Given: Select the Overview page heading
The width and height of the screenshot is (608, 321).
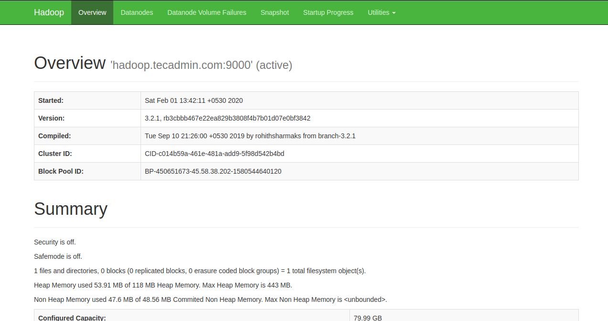Looking at the screenshot, I should coord(70,63).
